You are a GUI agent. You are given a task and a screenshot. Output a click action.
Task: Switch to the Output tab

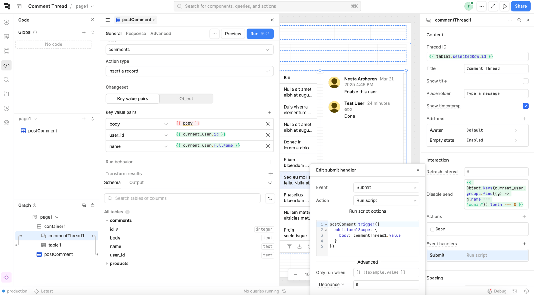click(136, 183)
